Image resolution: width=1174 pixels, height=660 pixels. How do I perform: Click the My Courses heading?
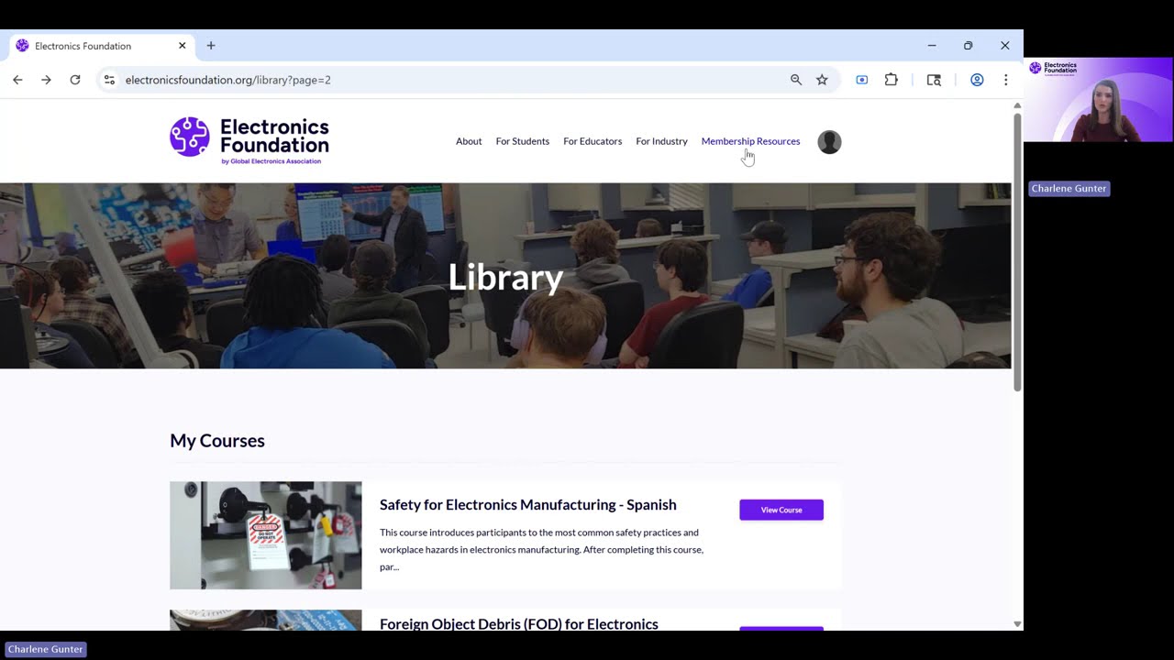217,441
